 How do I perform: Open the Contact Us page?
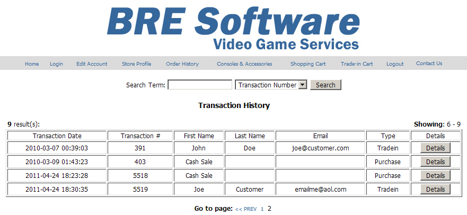[429, 64]
